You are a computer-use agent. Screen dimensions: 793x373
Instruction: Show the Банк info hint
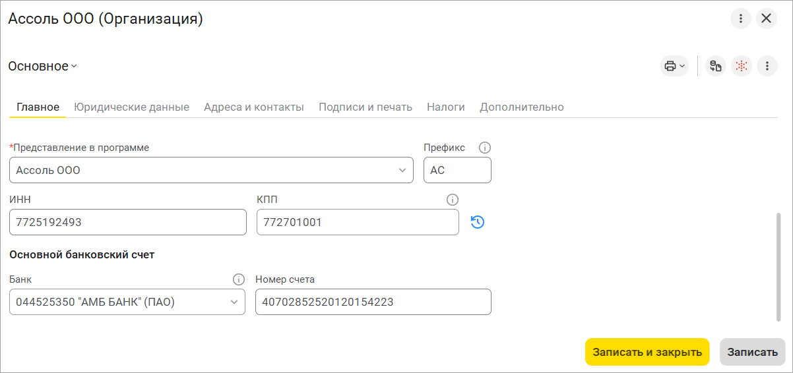239,279
